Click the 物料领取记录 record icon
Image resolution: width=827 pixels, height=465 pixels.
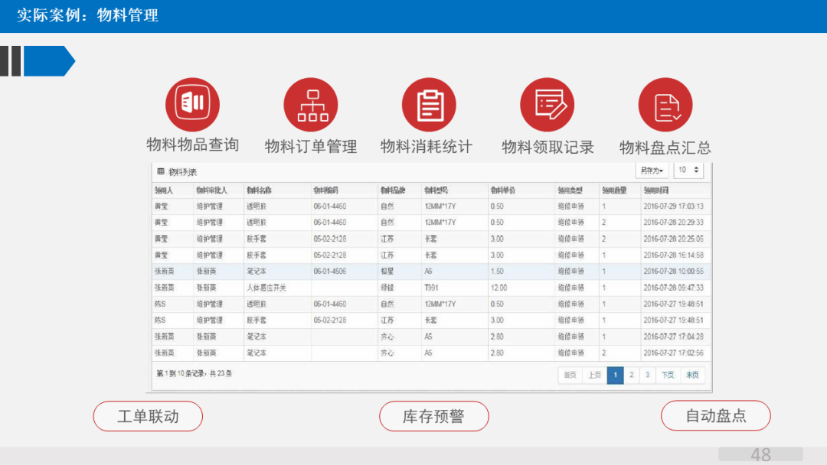tap(547, 104)
